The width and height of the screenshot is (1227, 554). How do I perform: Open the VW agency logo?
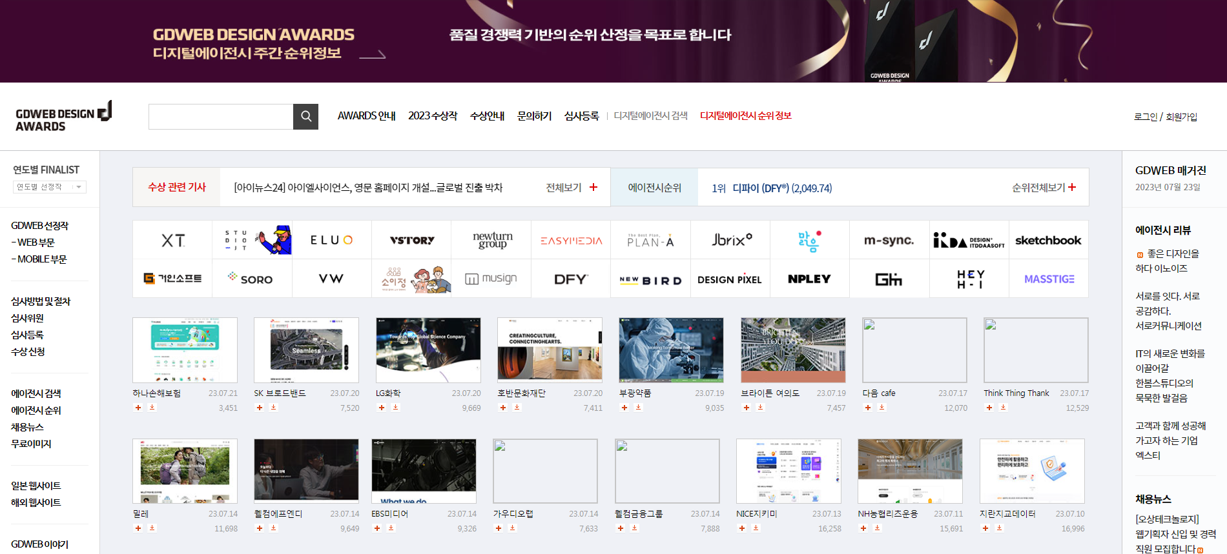coord(331,279)
